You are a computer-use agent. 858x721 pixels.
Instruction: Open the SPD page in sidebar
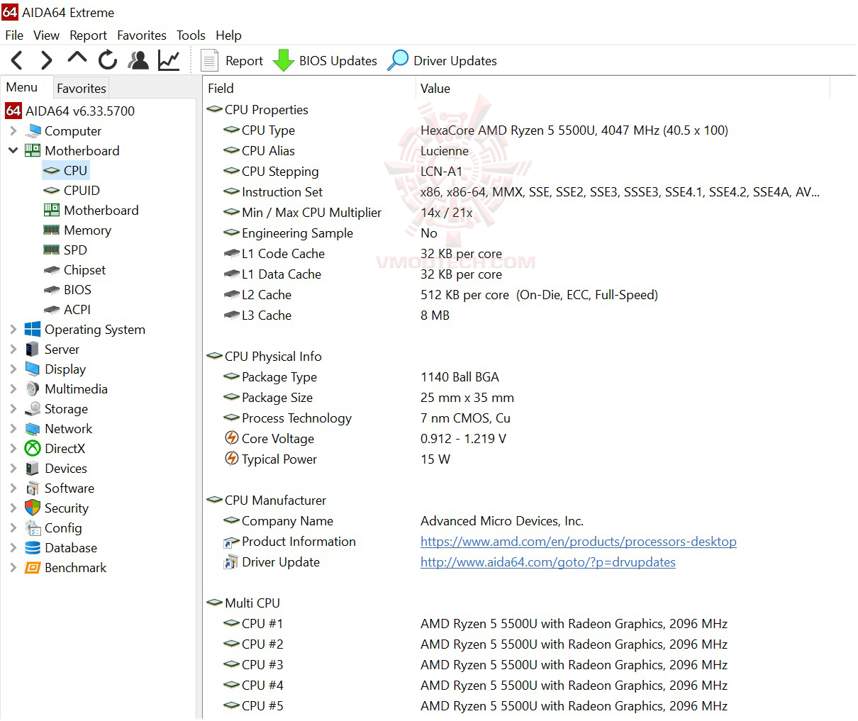65,250
